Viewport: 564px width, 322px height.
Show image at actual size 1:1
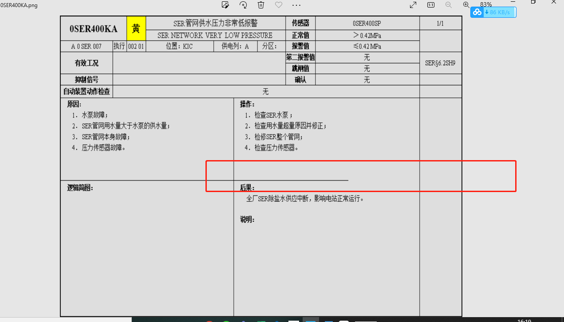[x=431, y=5]
